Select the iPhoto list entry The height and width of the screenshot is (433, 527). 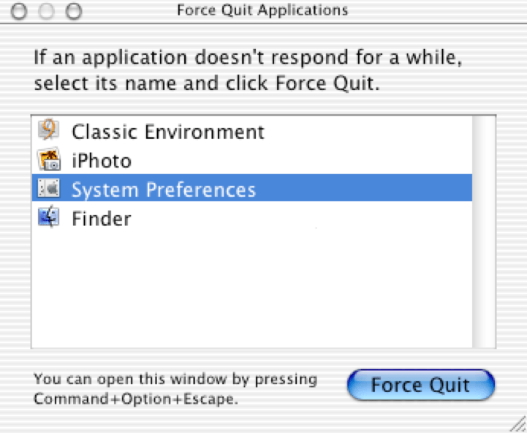(101, 161)
